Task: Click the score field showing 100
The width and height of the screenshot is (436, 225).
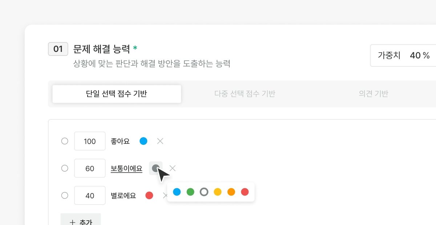Action: pos(90,141)
